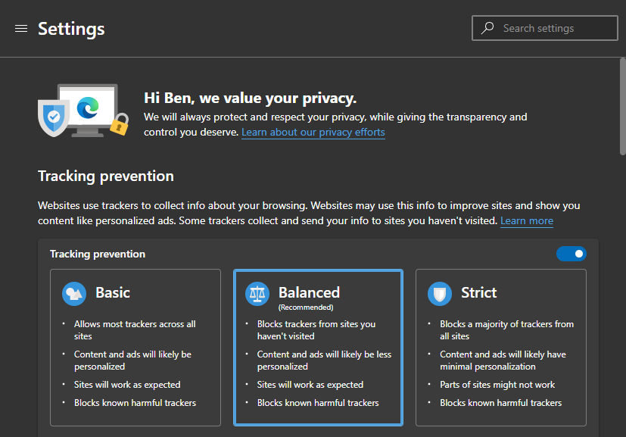Focus the Search settings field
This screenshot has height=437, width=626.
pos(545,28)
